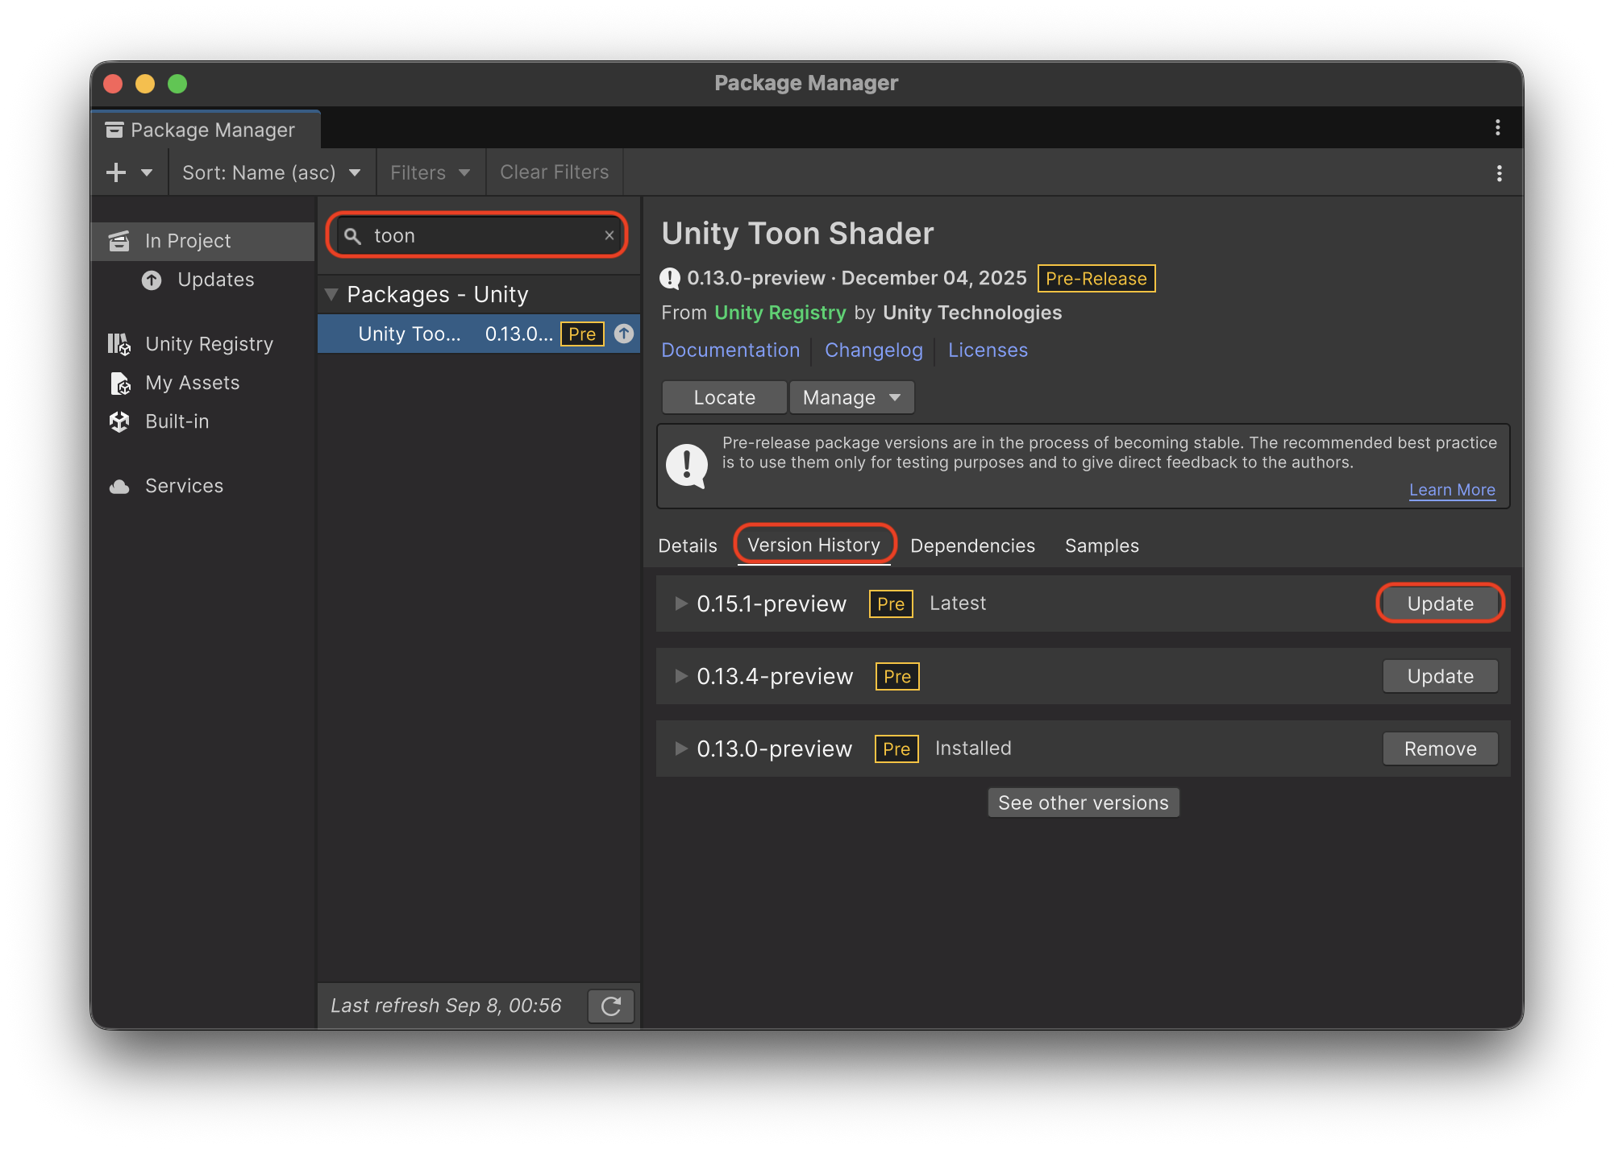This screenshot has height=1149, width=1614.
Task: Open the Licenses link
Action: point(988,351)
